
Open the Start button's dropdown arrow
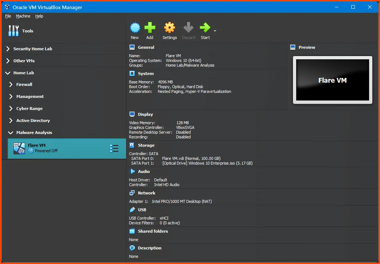215,31
